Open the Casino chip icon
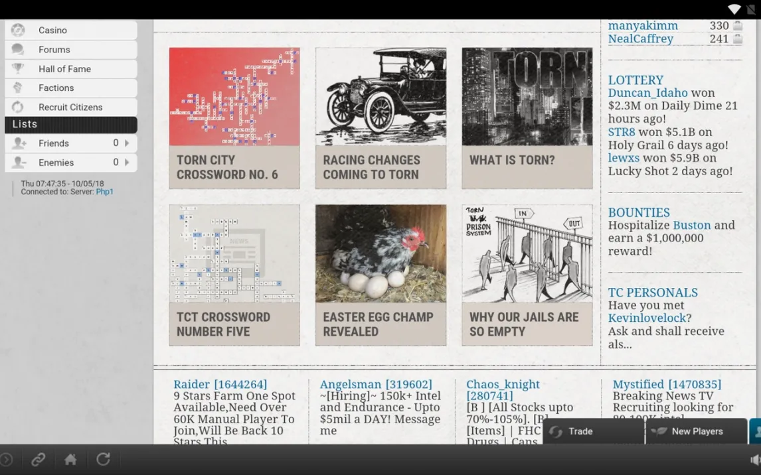Viewport: 761px width, 475px height. coord(18,31)
